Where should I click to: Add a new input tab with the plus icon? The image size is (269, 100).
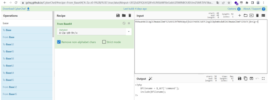click(x=240, y=15)
